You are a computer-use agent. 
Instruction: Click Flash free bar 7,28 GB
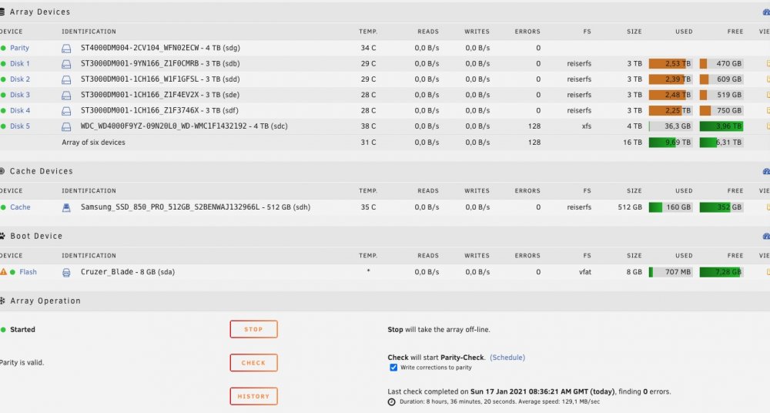pyautogui.click(x=721, y=272)
